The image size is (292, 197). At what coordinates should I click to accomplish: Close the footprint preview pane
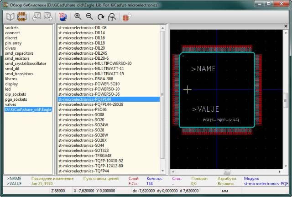tap(286, 26)
